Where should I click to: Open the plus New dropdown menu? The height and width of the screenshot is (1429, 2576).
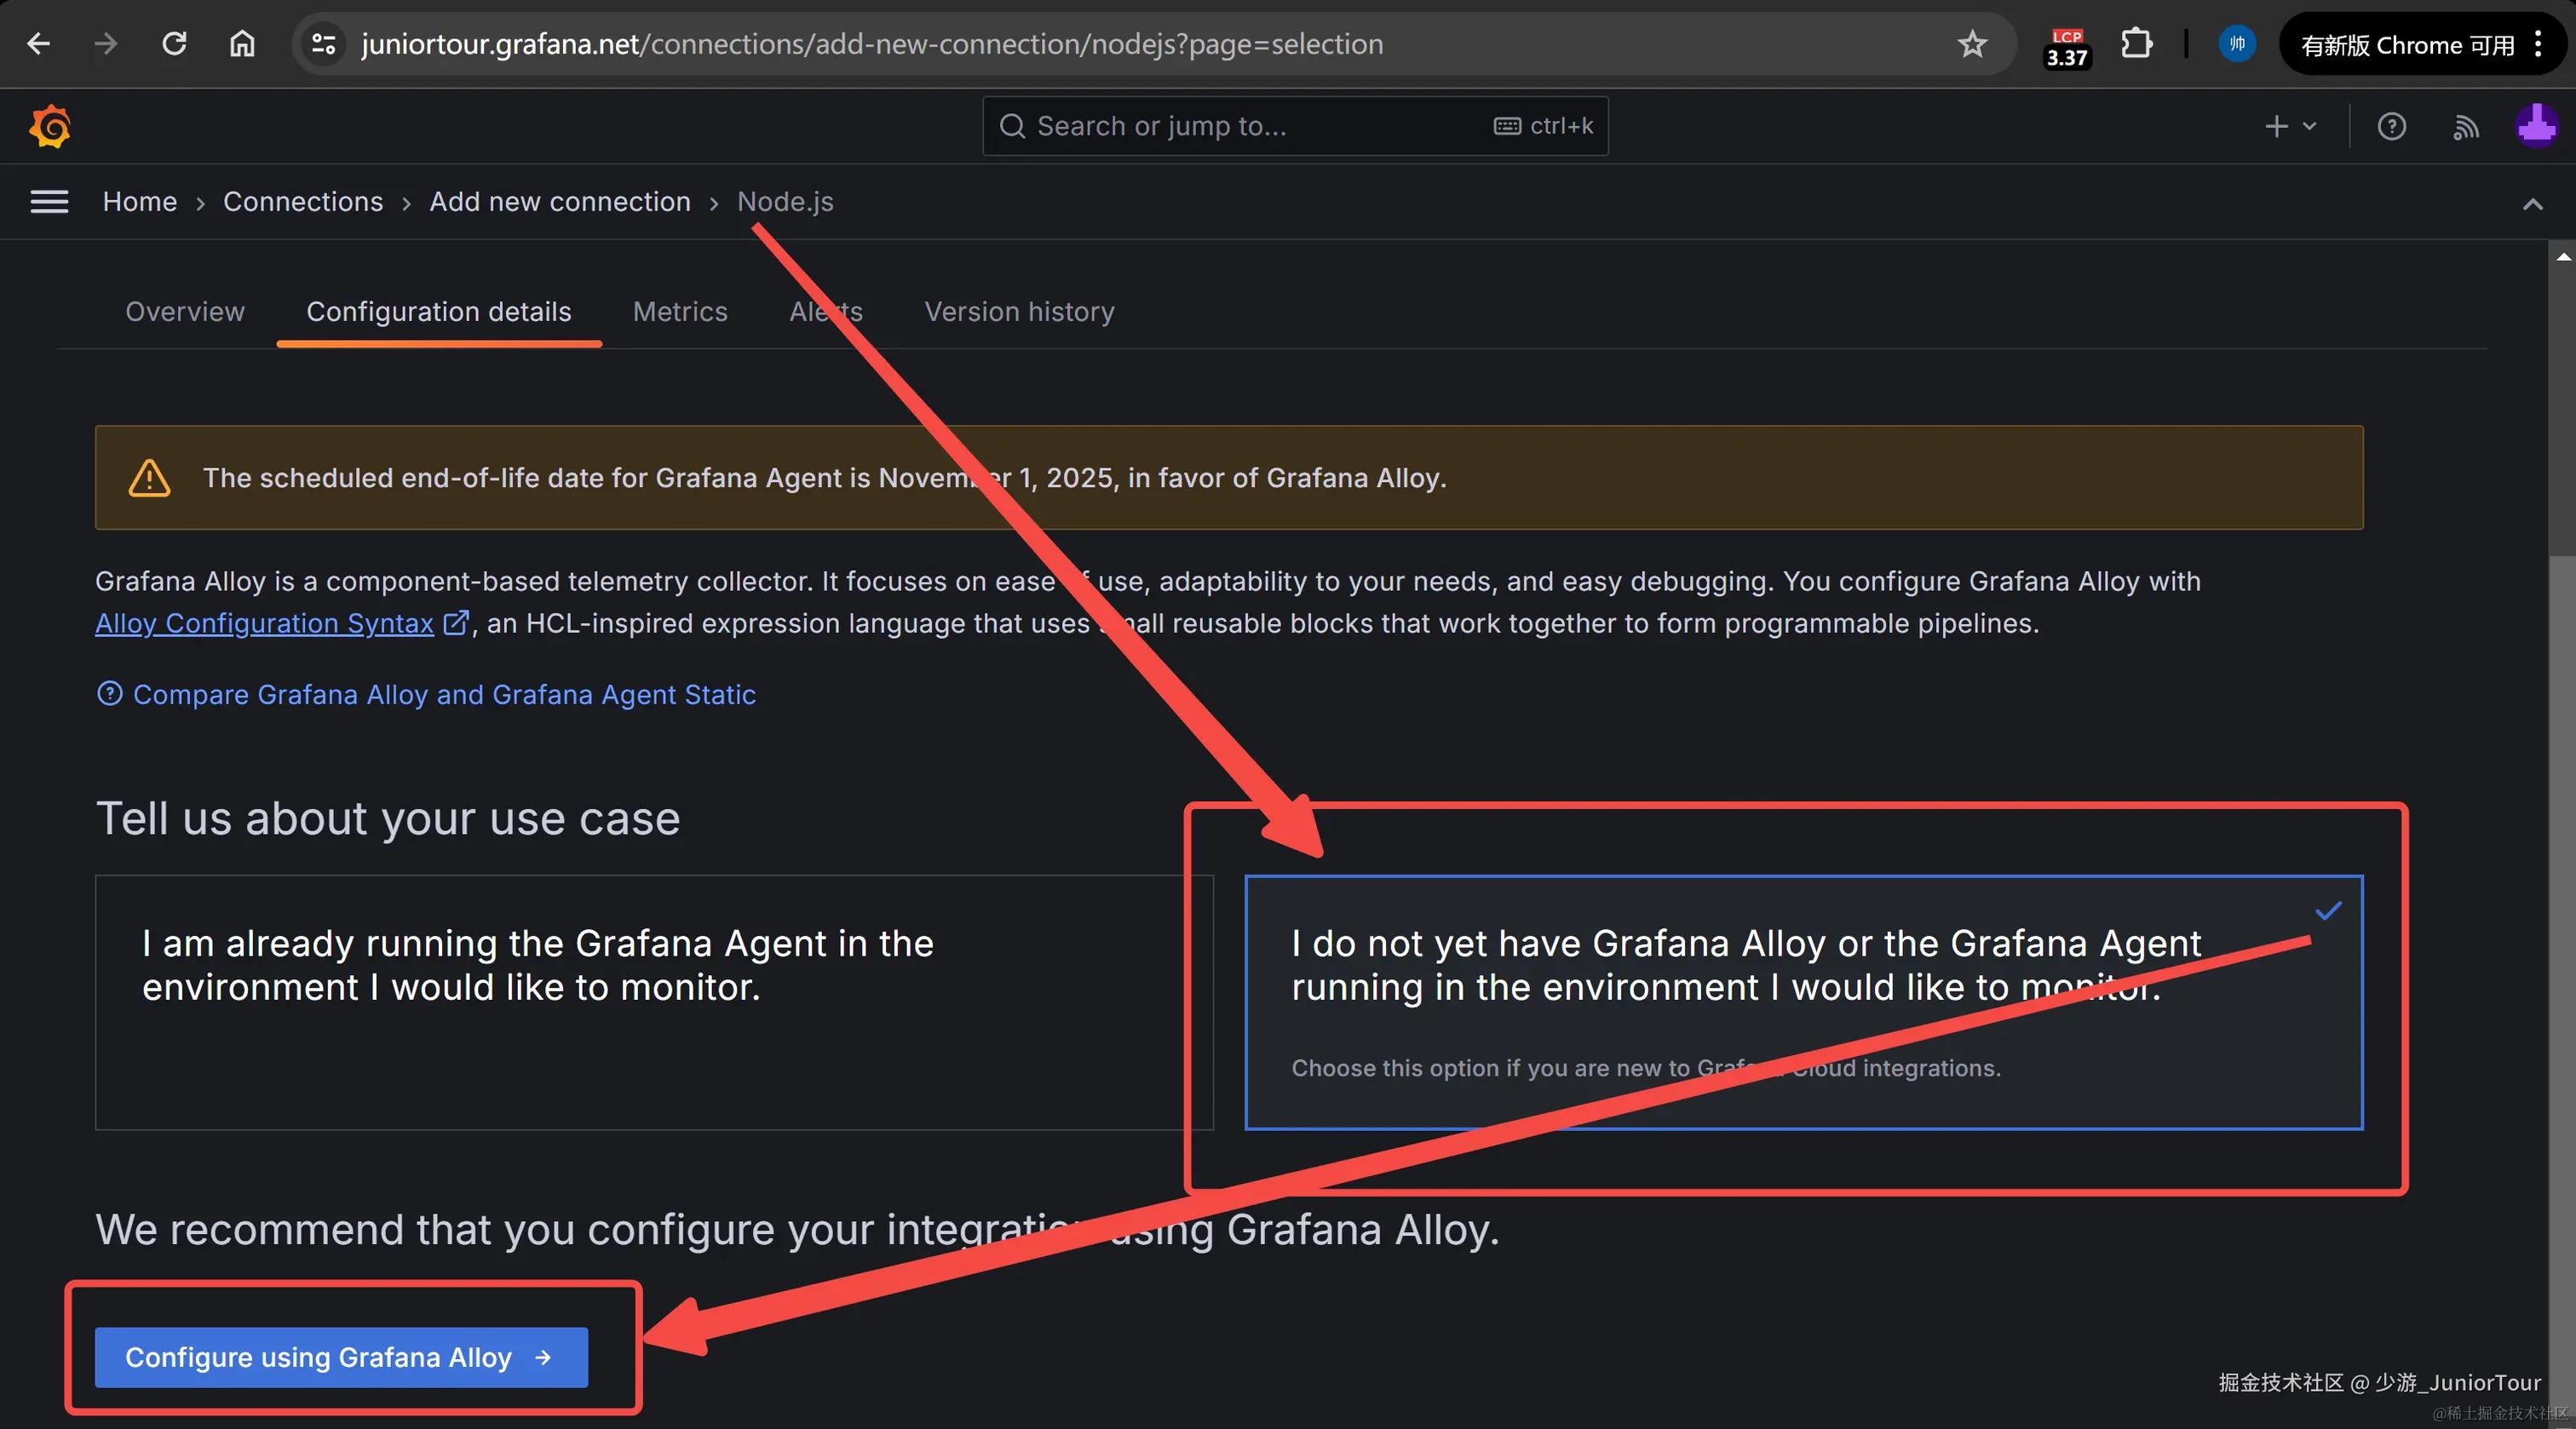(2290, 126)
